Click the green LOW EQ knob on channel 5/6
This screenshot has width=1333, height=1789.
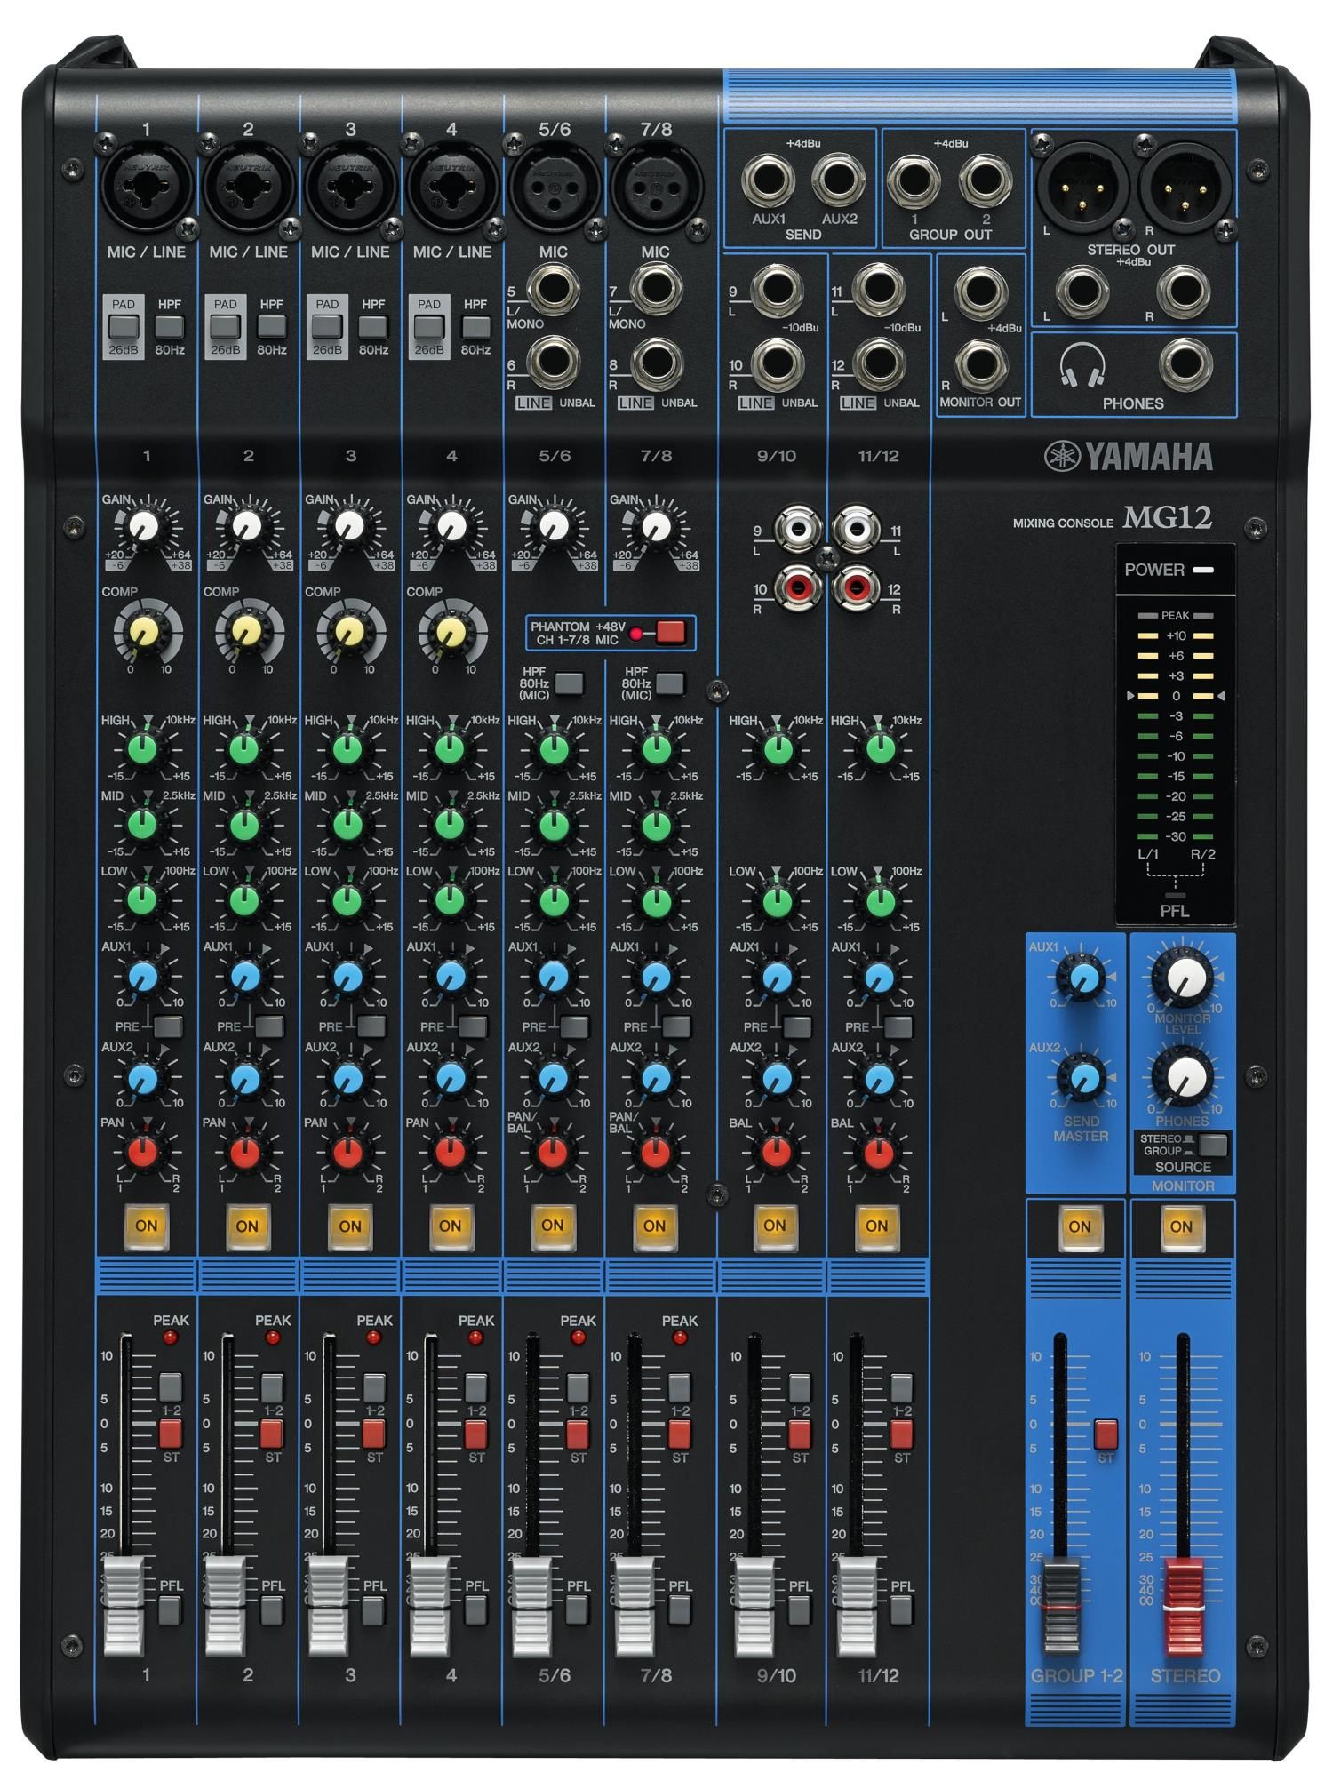click(554, 900)
